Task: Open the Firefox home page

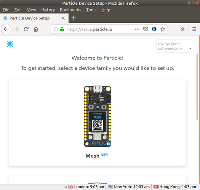Action: pos(36,29)
